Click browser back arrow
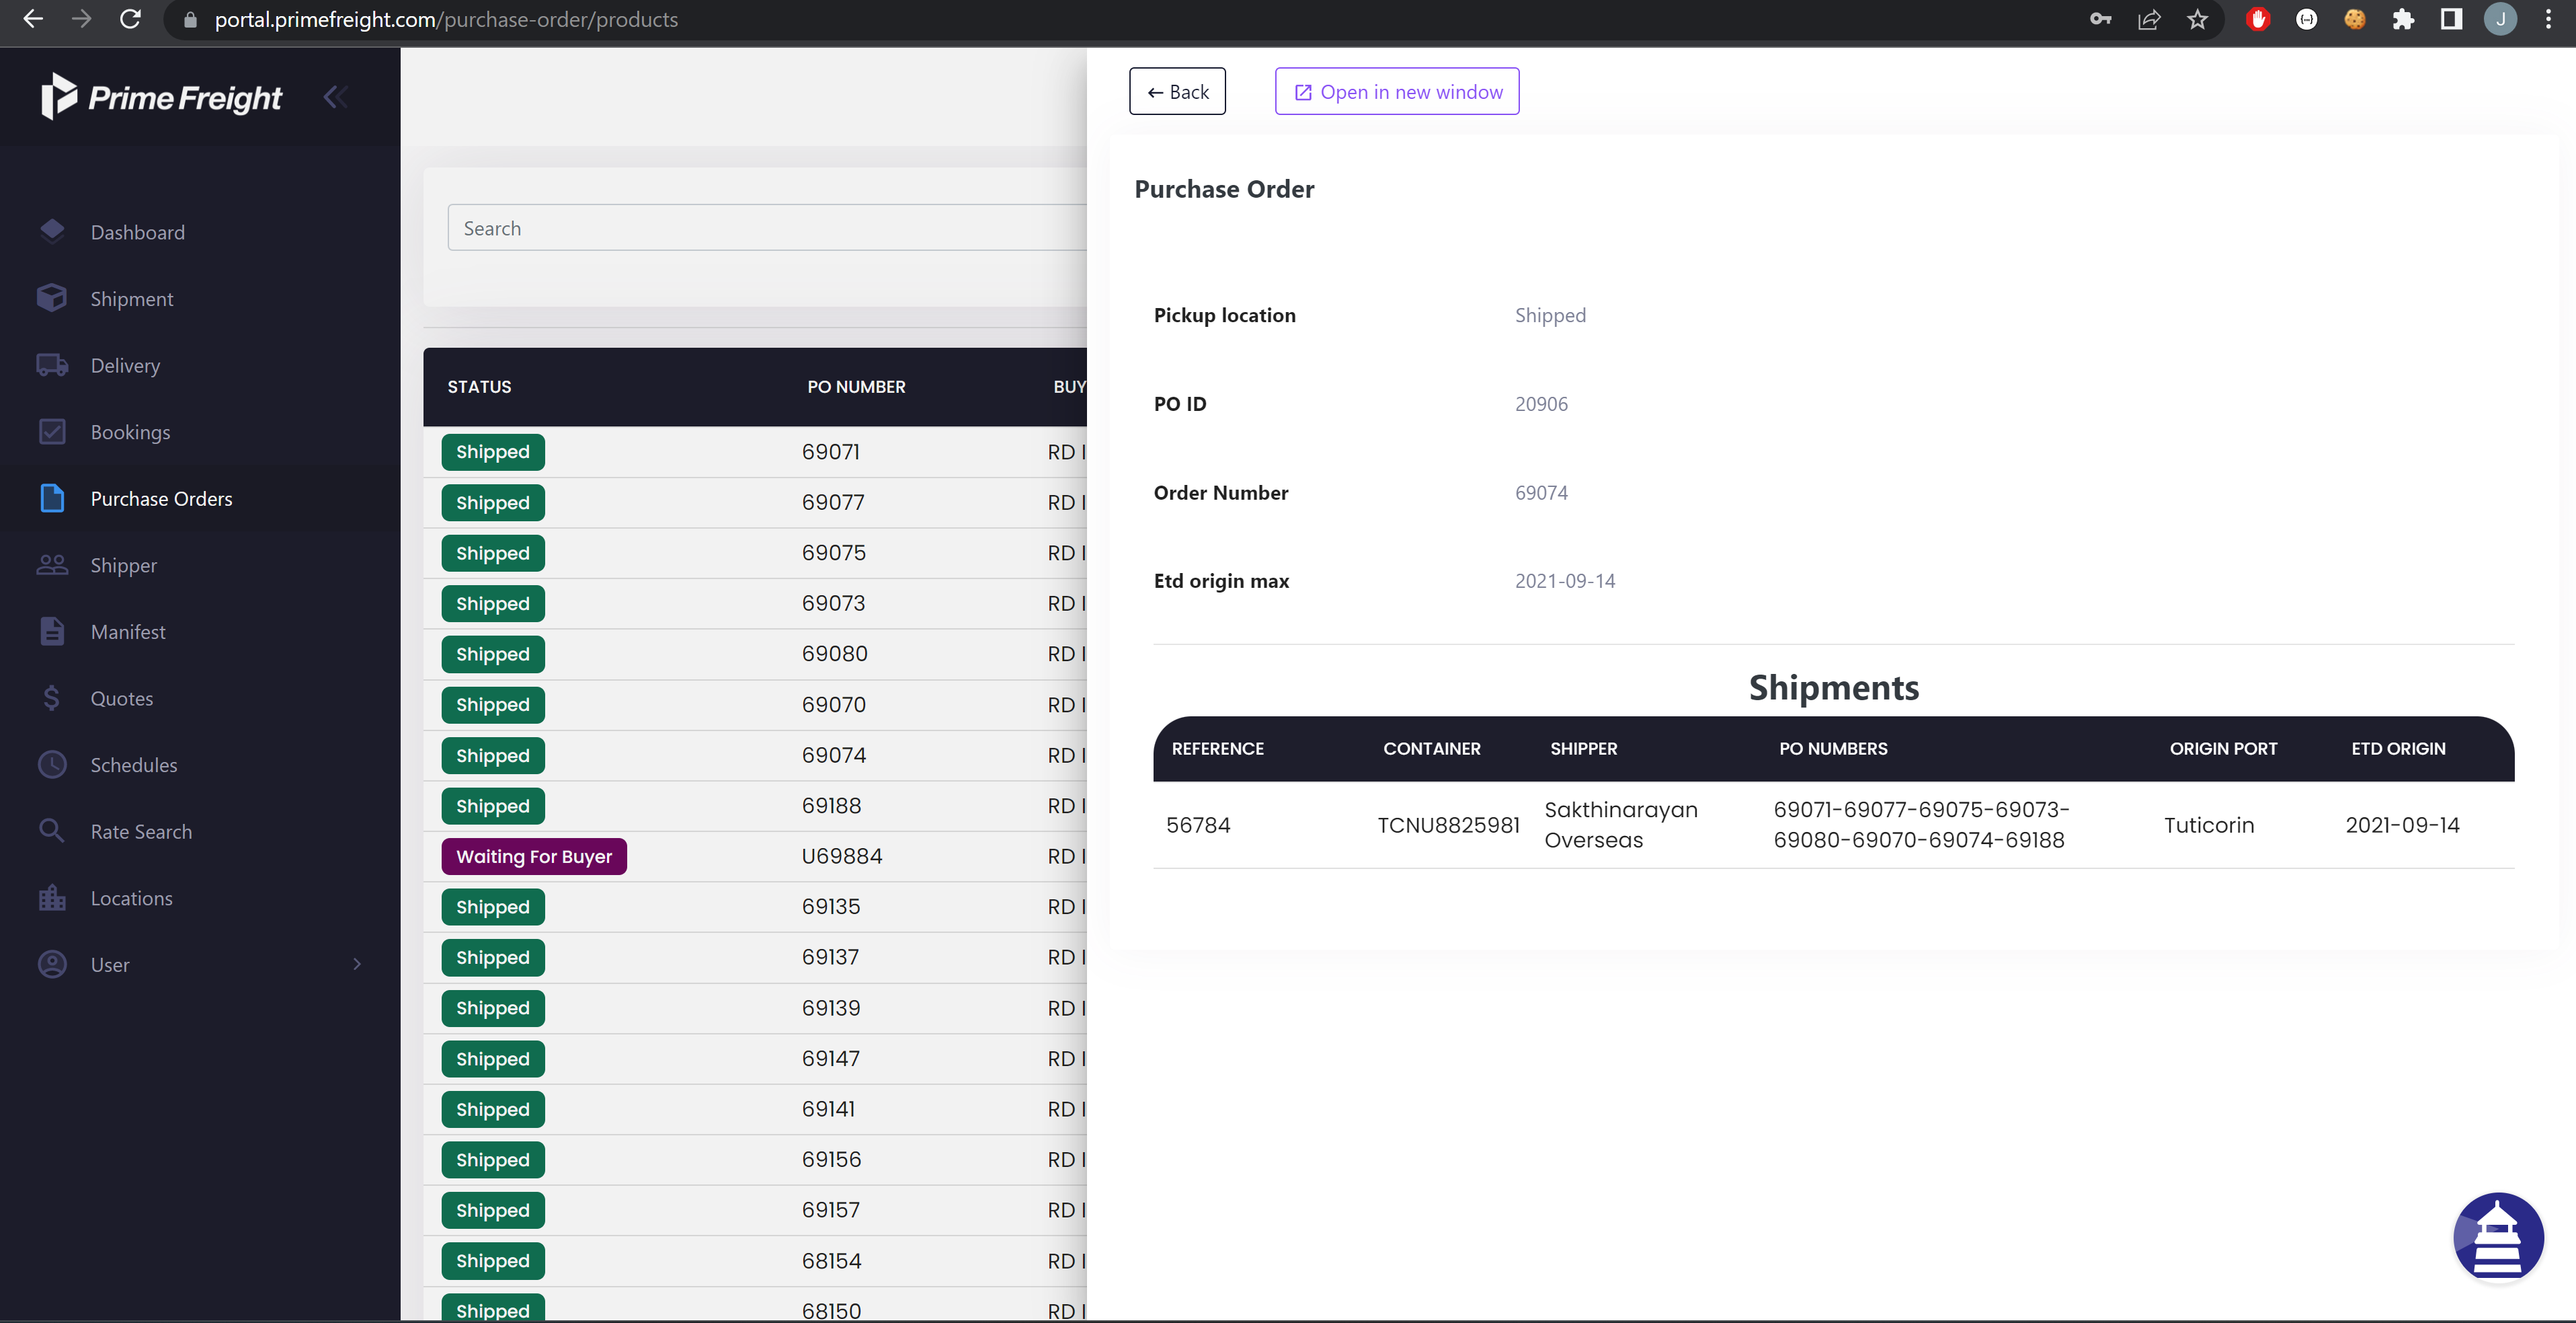 point(33,19)
